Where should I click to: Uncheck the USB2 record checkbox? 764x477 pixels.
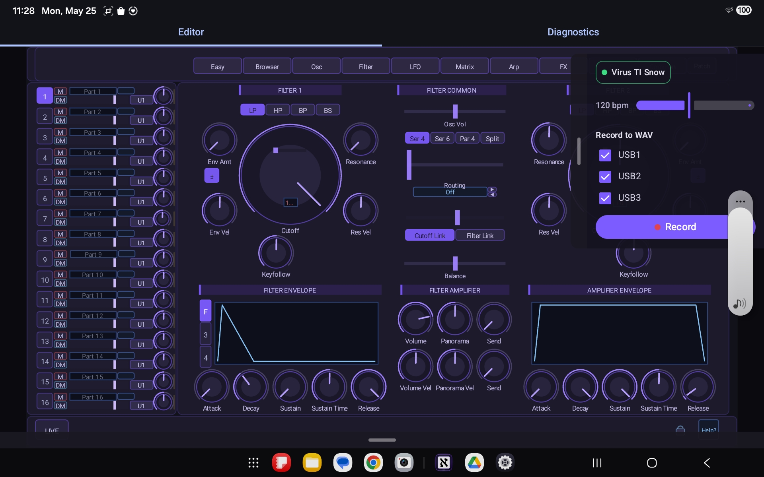click(605, 176)
